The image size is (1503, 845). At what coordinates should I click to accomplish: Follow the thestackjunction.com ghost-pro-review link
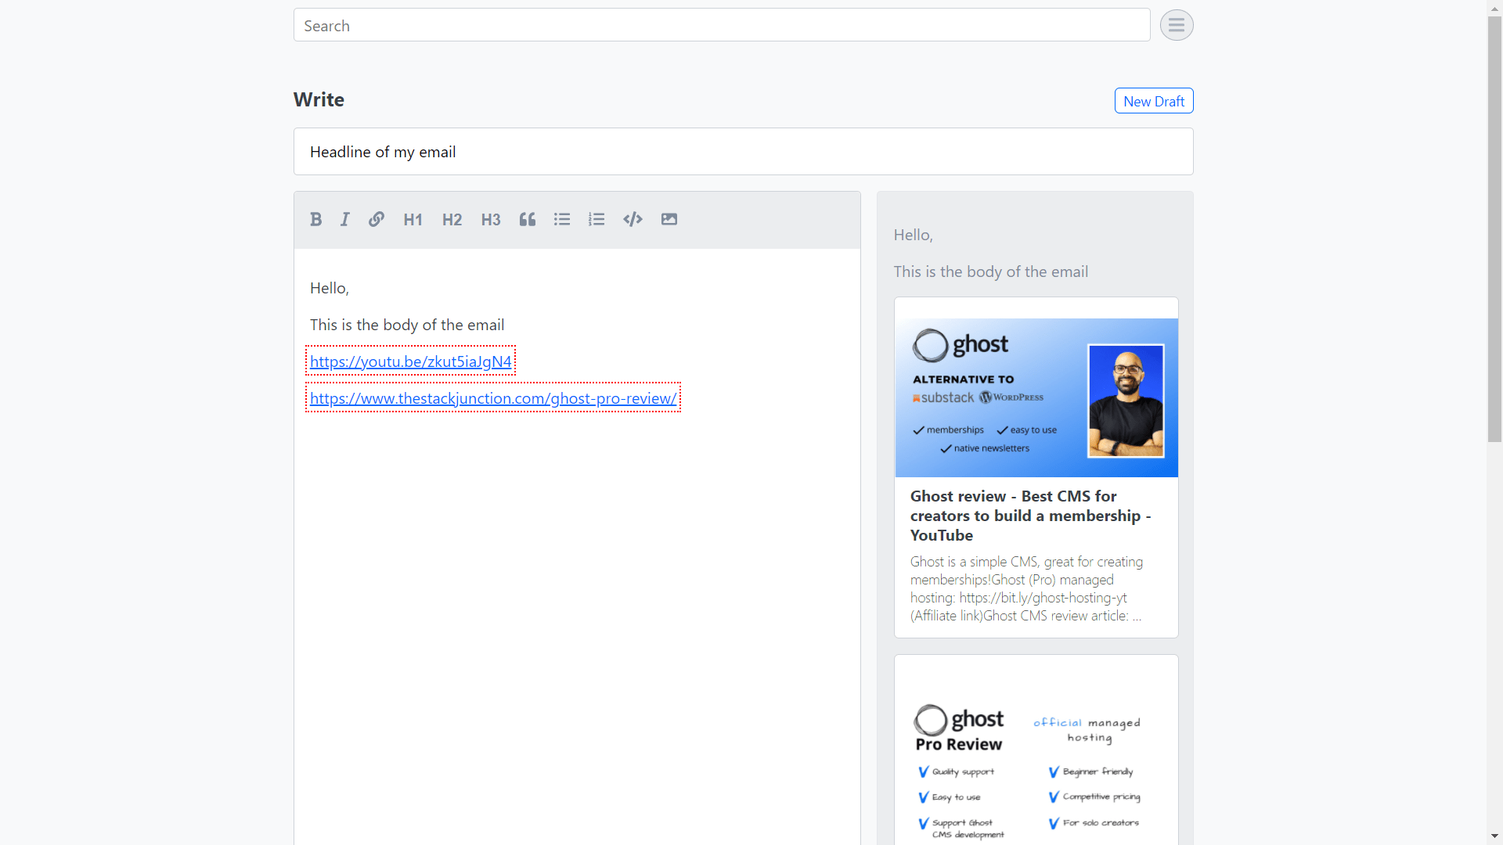[492, 397]
